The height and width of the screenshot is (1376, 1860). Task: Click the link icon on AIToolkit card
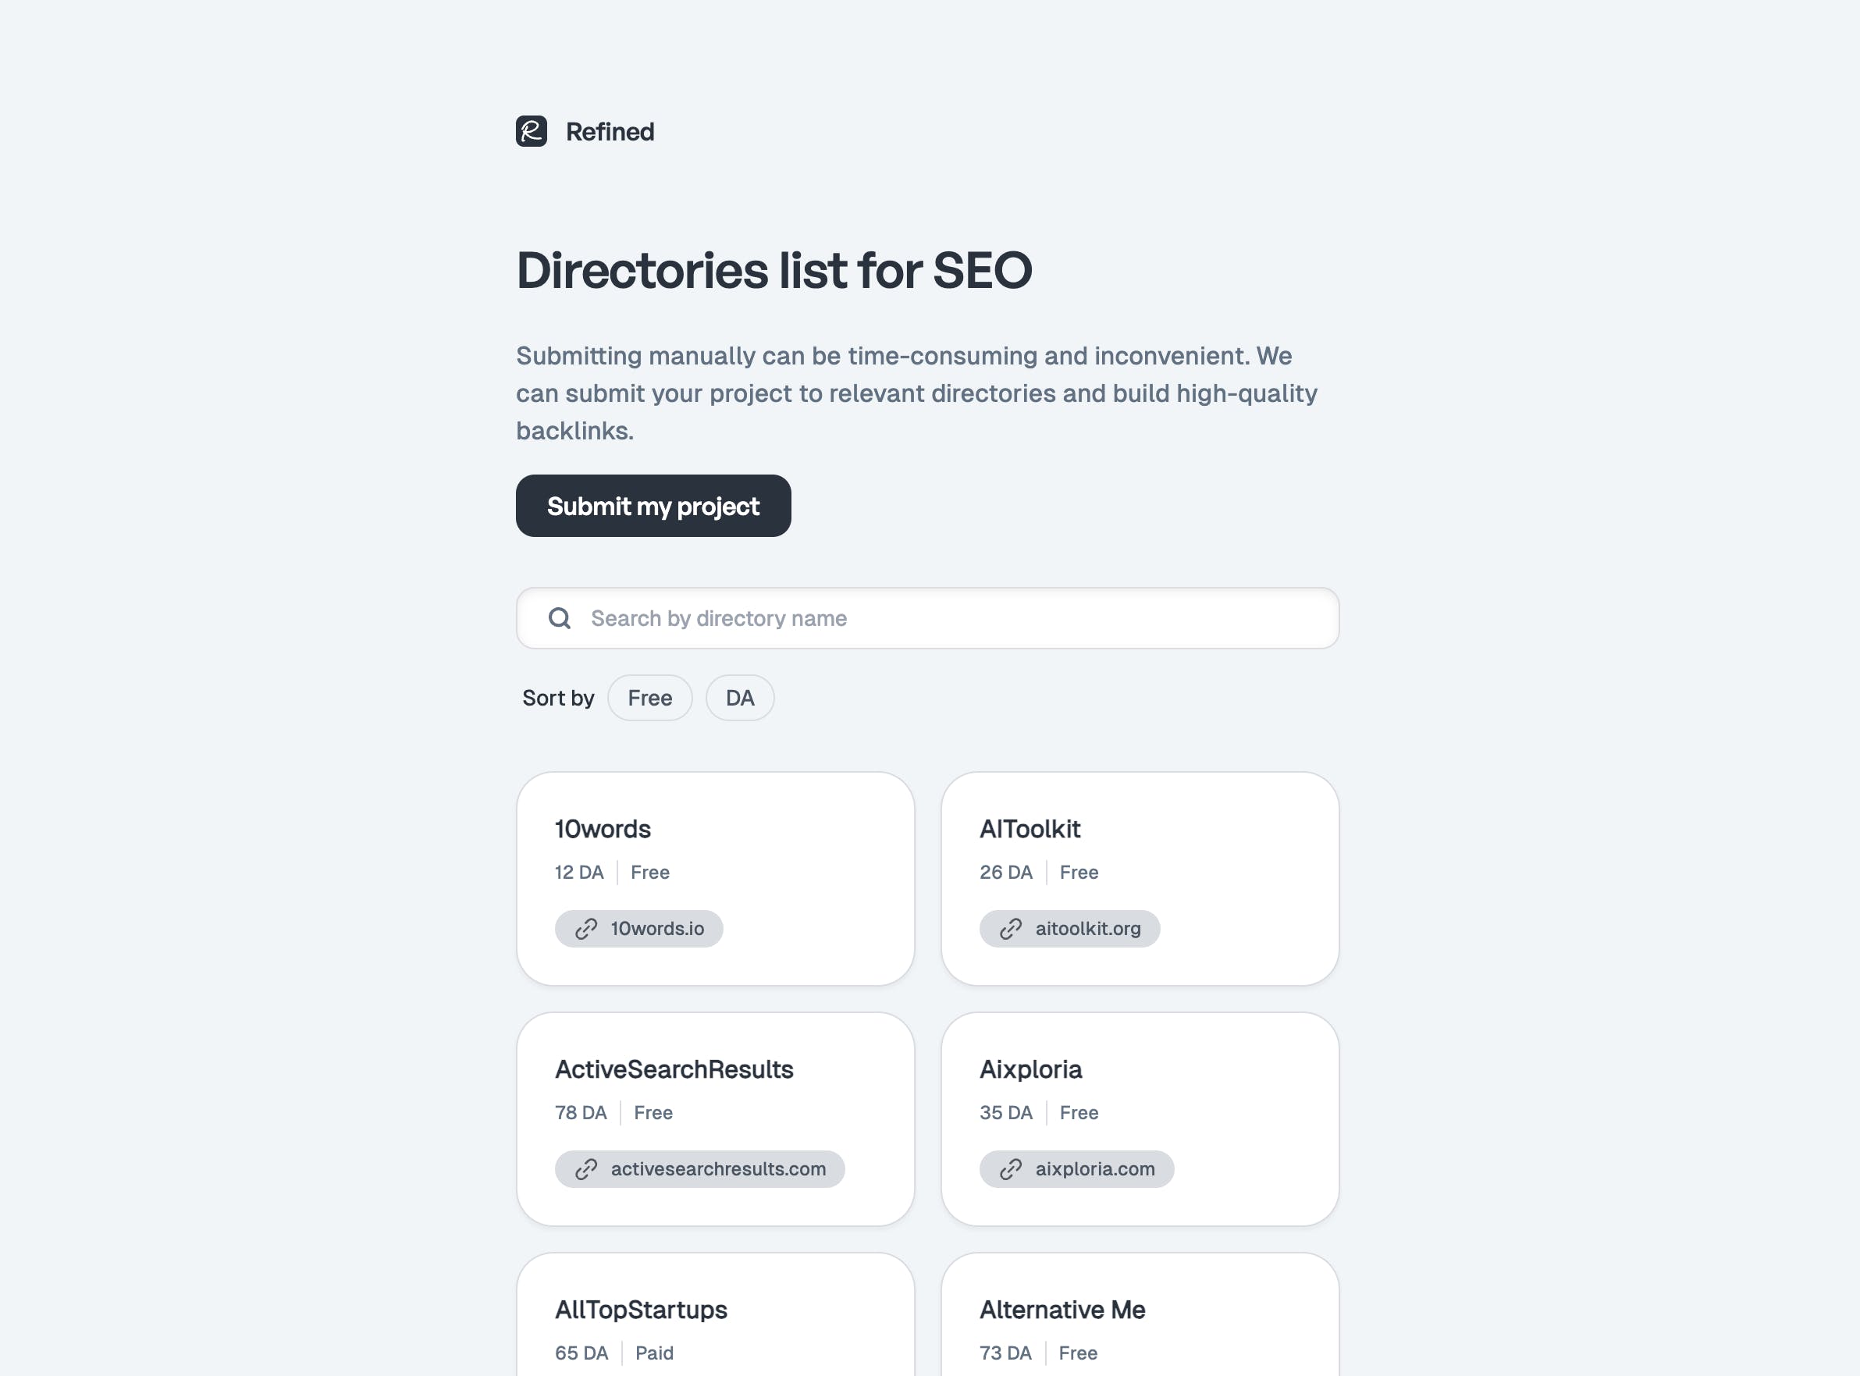coord(1010,928)
